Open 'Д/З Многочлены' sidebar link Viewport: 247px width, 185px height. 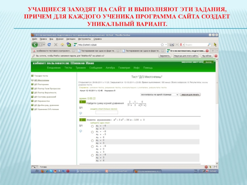point(42,80)
